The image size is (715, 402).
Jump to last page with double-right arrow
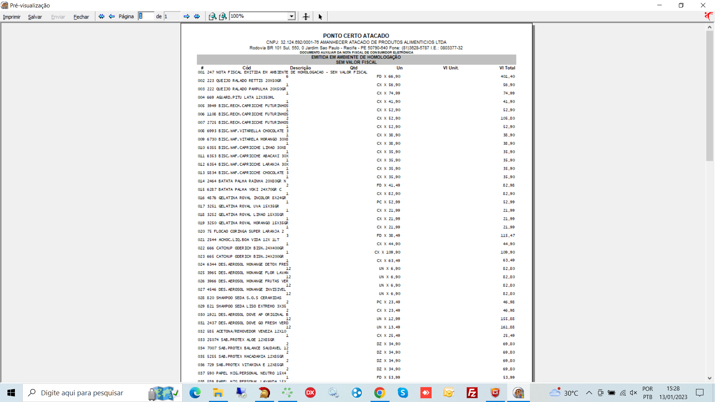pyautogui.click(x=197, y=16)
